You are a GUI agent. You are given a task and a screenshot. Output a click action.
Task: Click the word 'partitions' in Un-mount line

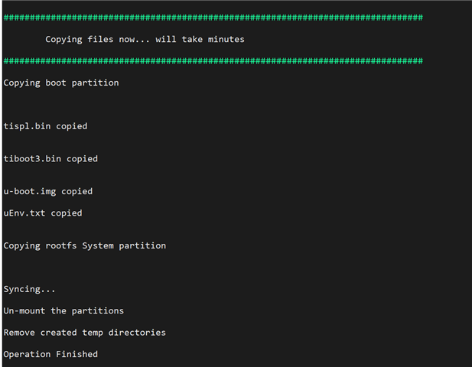(97, 311)
